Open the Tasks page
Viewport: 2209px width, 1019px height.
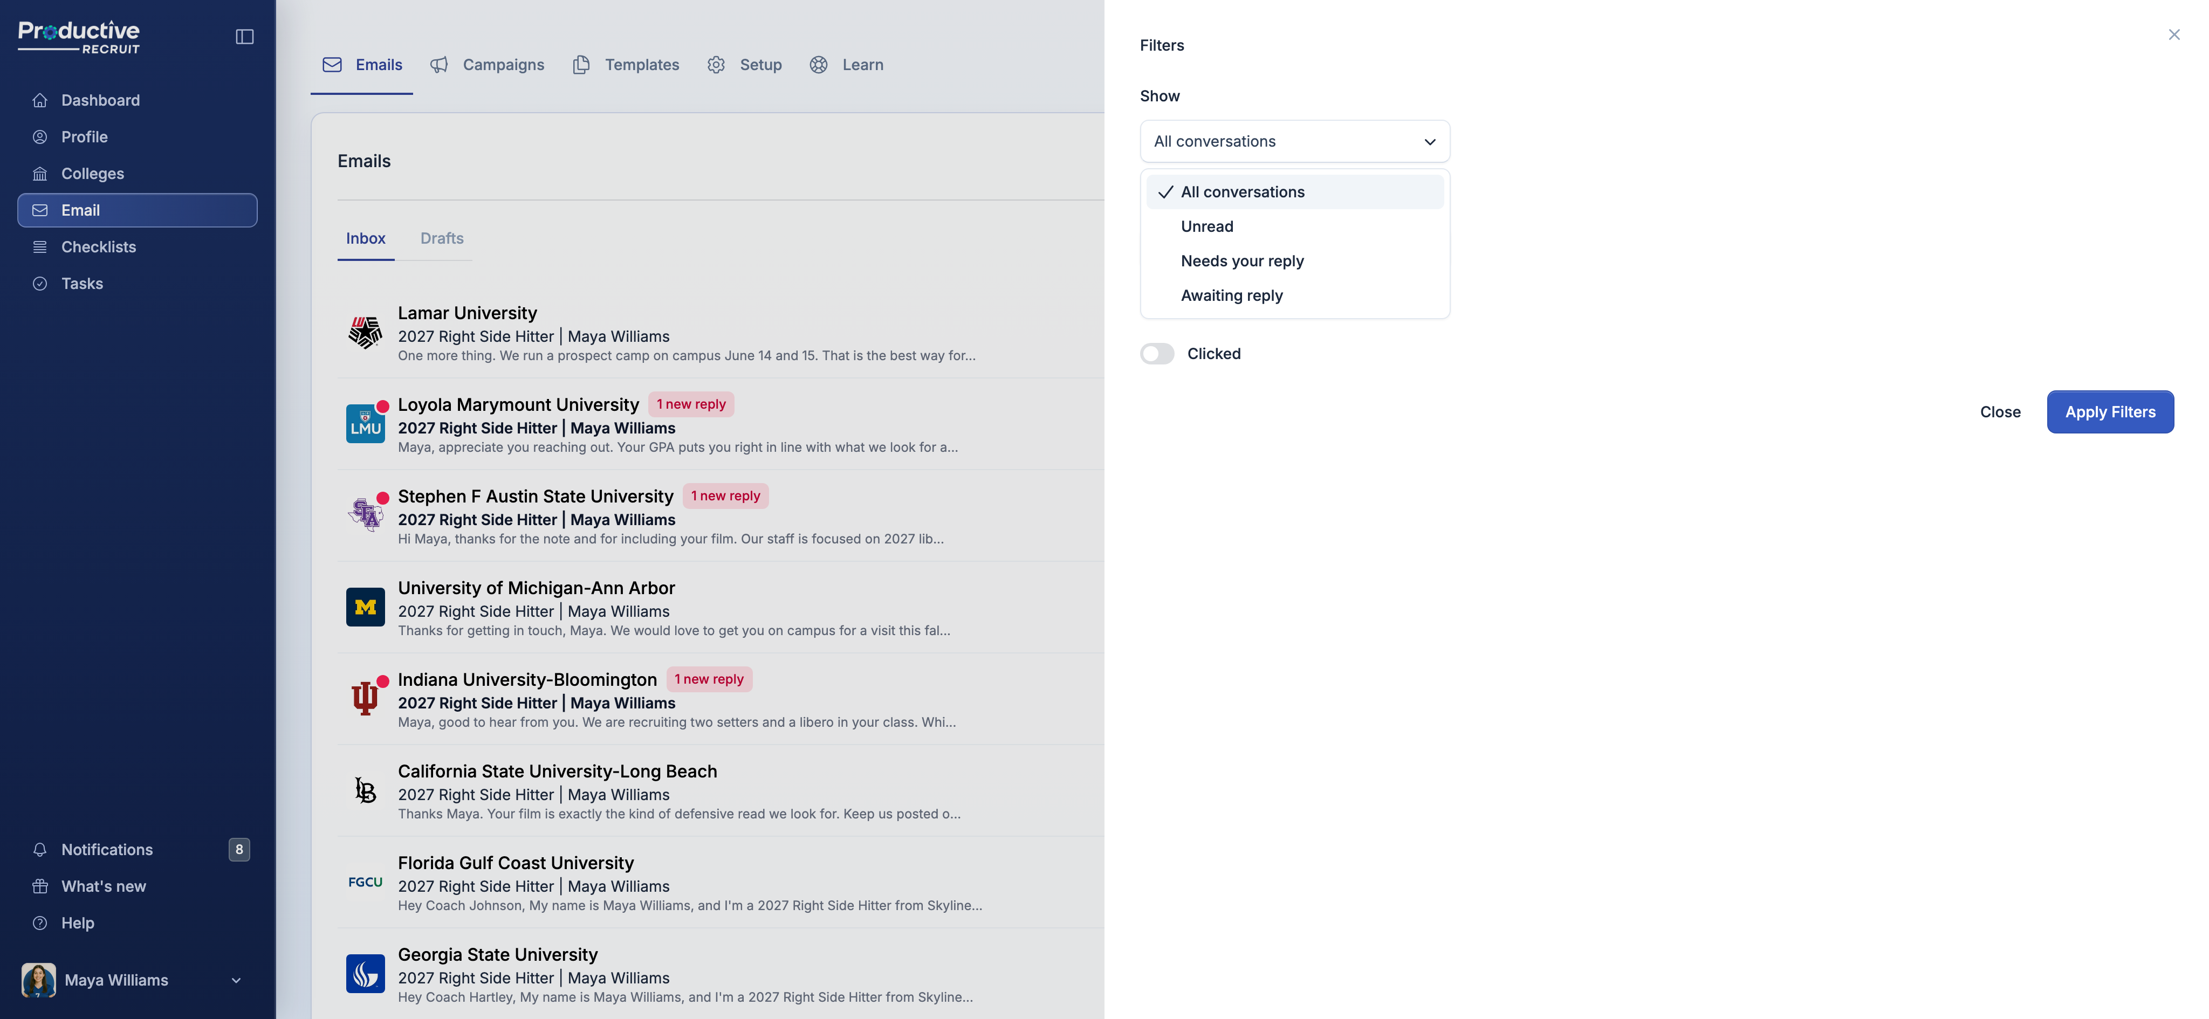tap(137, 284)
